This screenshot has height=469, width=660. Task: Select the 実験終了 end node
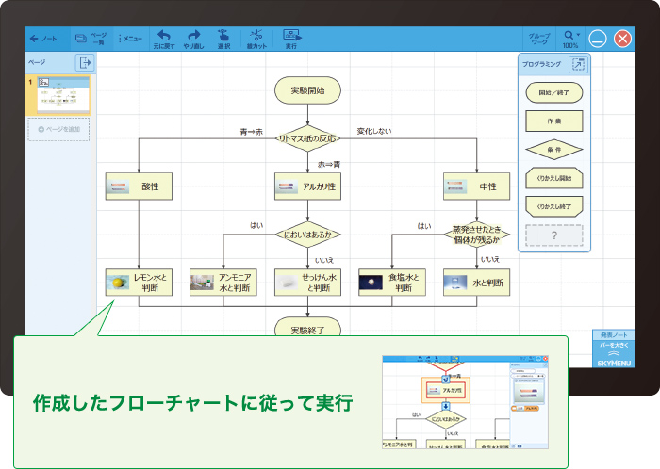(x=307, y=327)
